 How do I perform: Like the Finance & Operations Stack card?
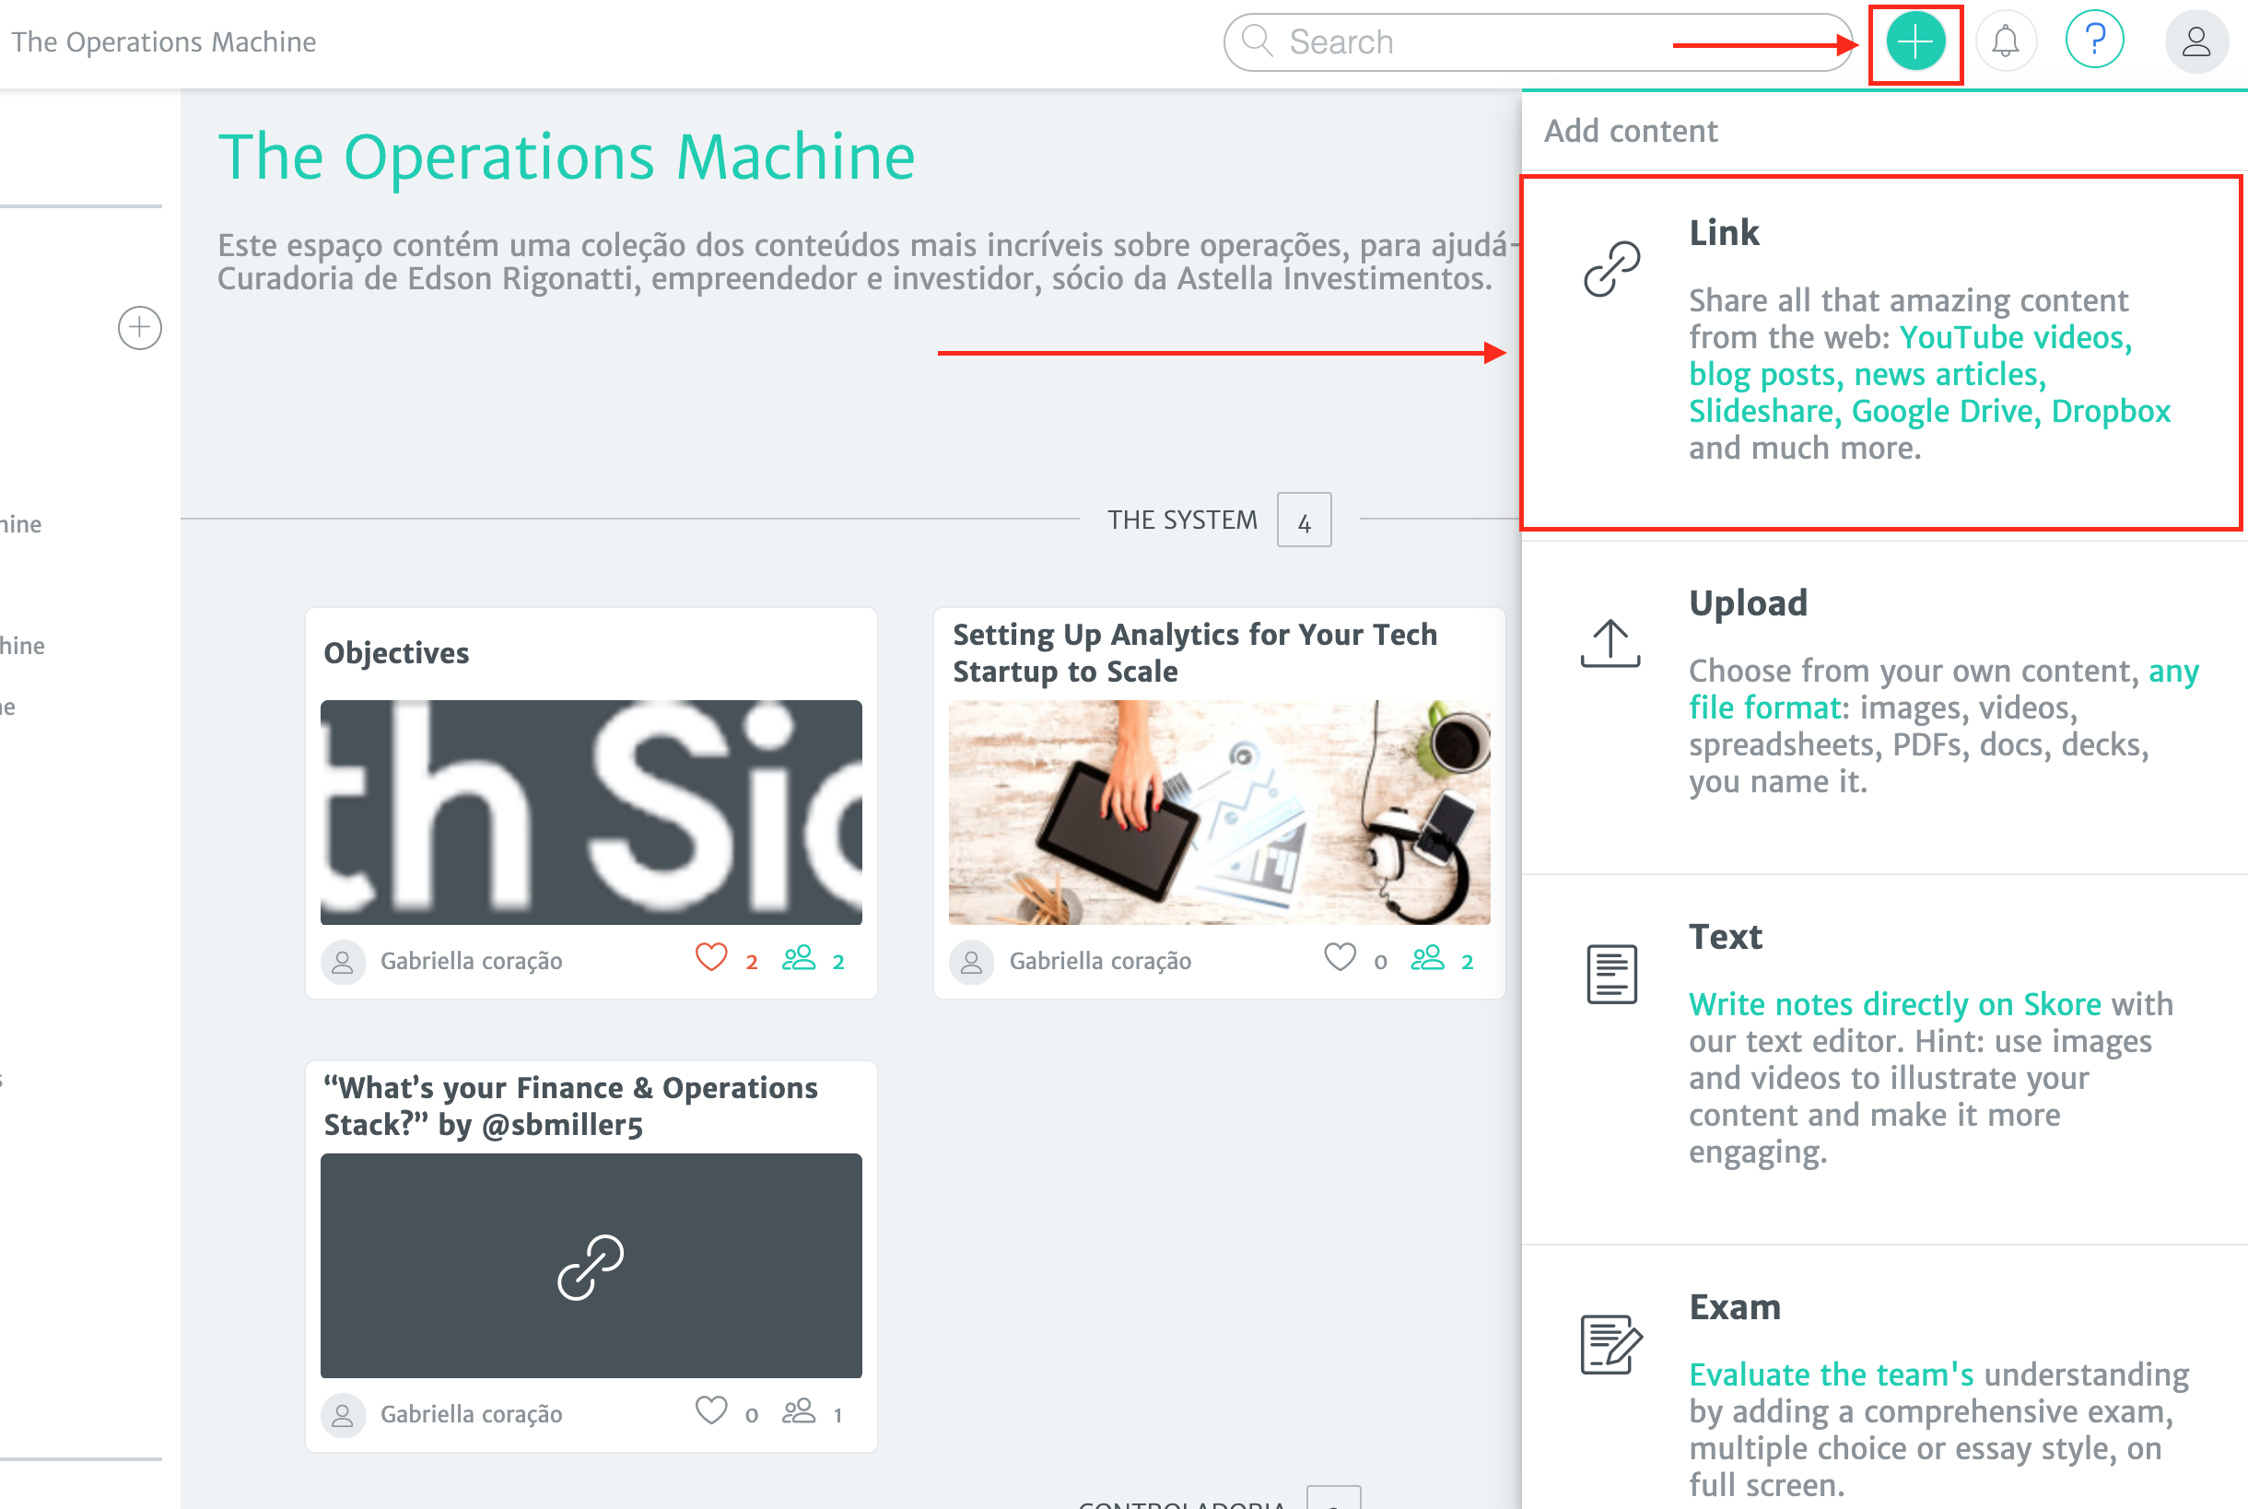pos(711,1411)
